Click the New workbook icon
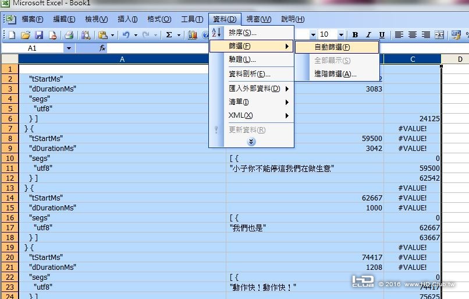Image resolution: width=469 pixels, height=299 pixels. click(12, 35)
